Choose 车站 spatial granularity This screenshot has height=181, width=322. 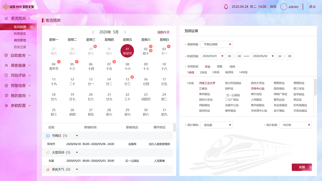pyautogui.click(x=207, y=67)
